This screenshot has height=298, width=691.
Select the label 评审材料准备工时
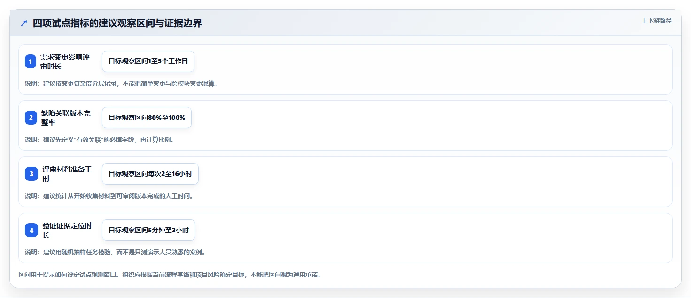point(67,174)
